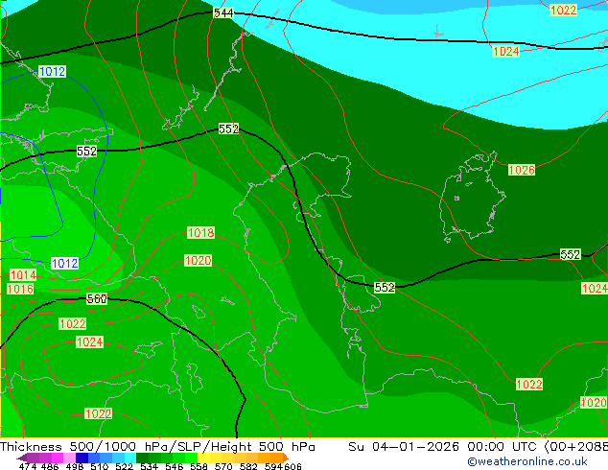Select the cyan legend swatch above 522
Screen dimensions: 608x470
click(130, 458)
